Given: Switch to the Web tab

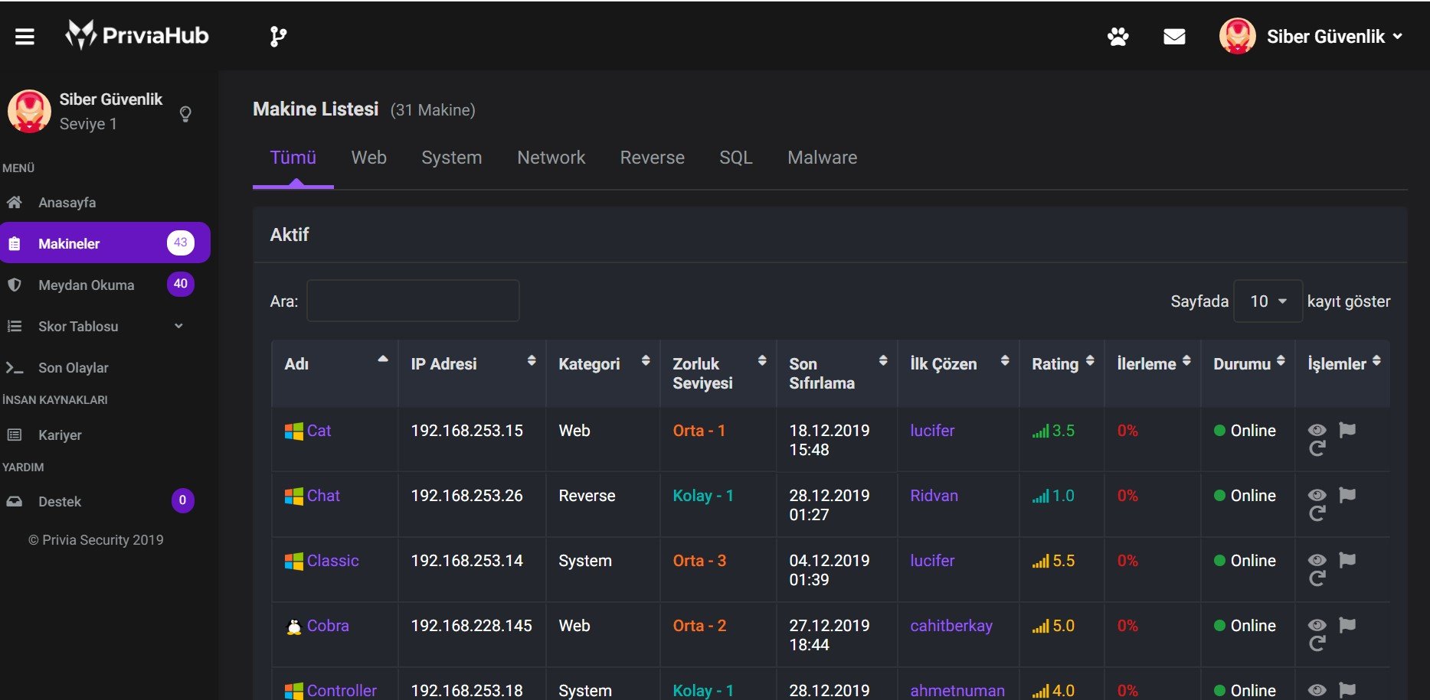Looking at the screenshot, I should point(368,158).
